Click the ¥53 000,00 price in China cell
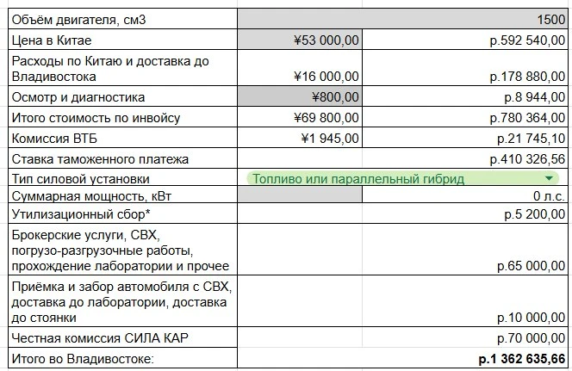 [x=300, y=40]
